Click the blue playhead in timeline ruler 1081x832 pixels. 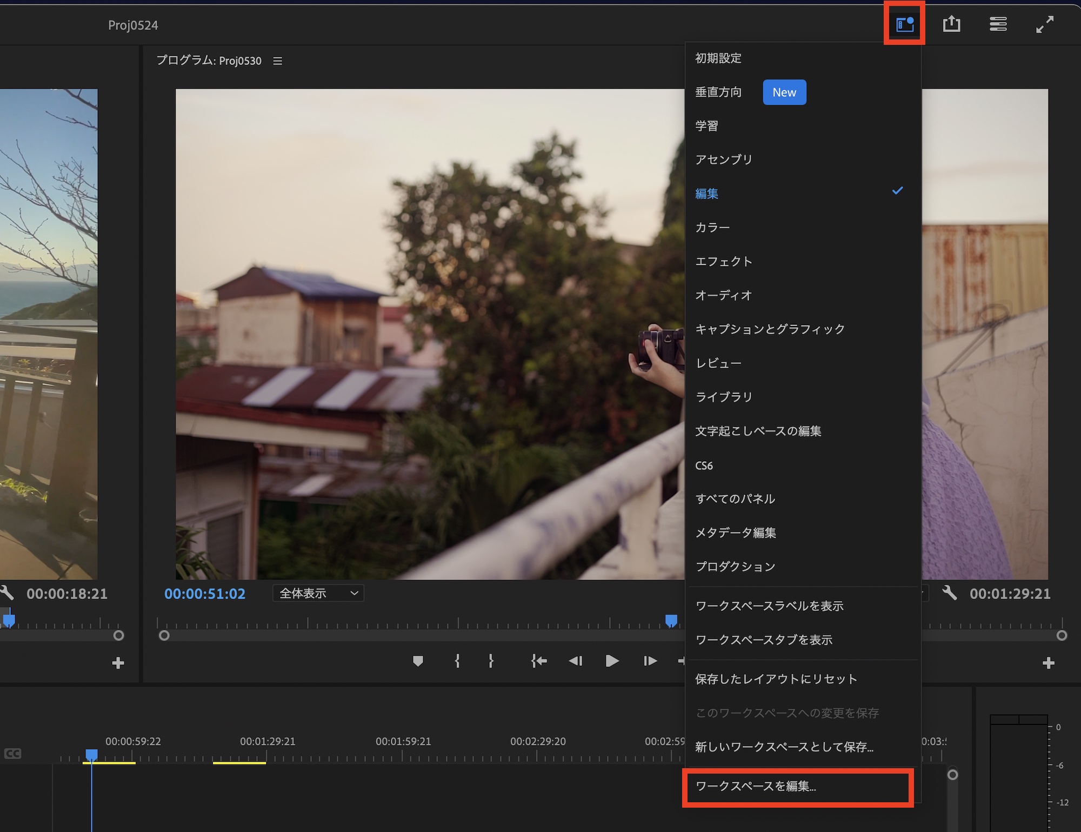(91, 754)
